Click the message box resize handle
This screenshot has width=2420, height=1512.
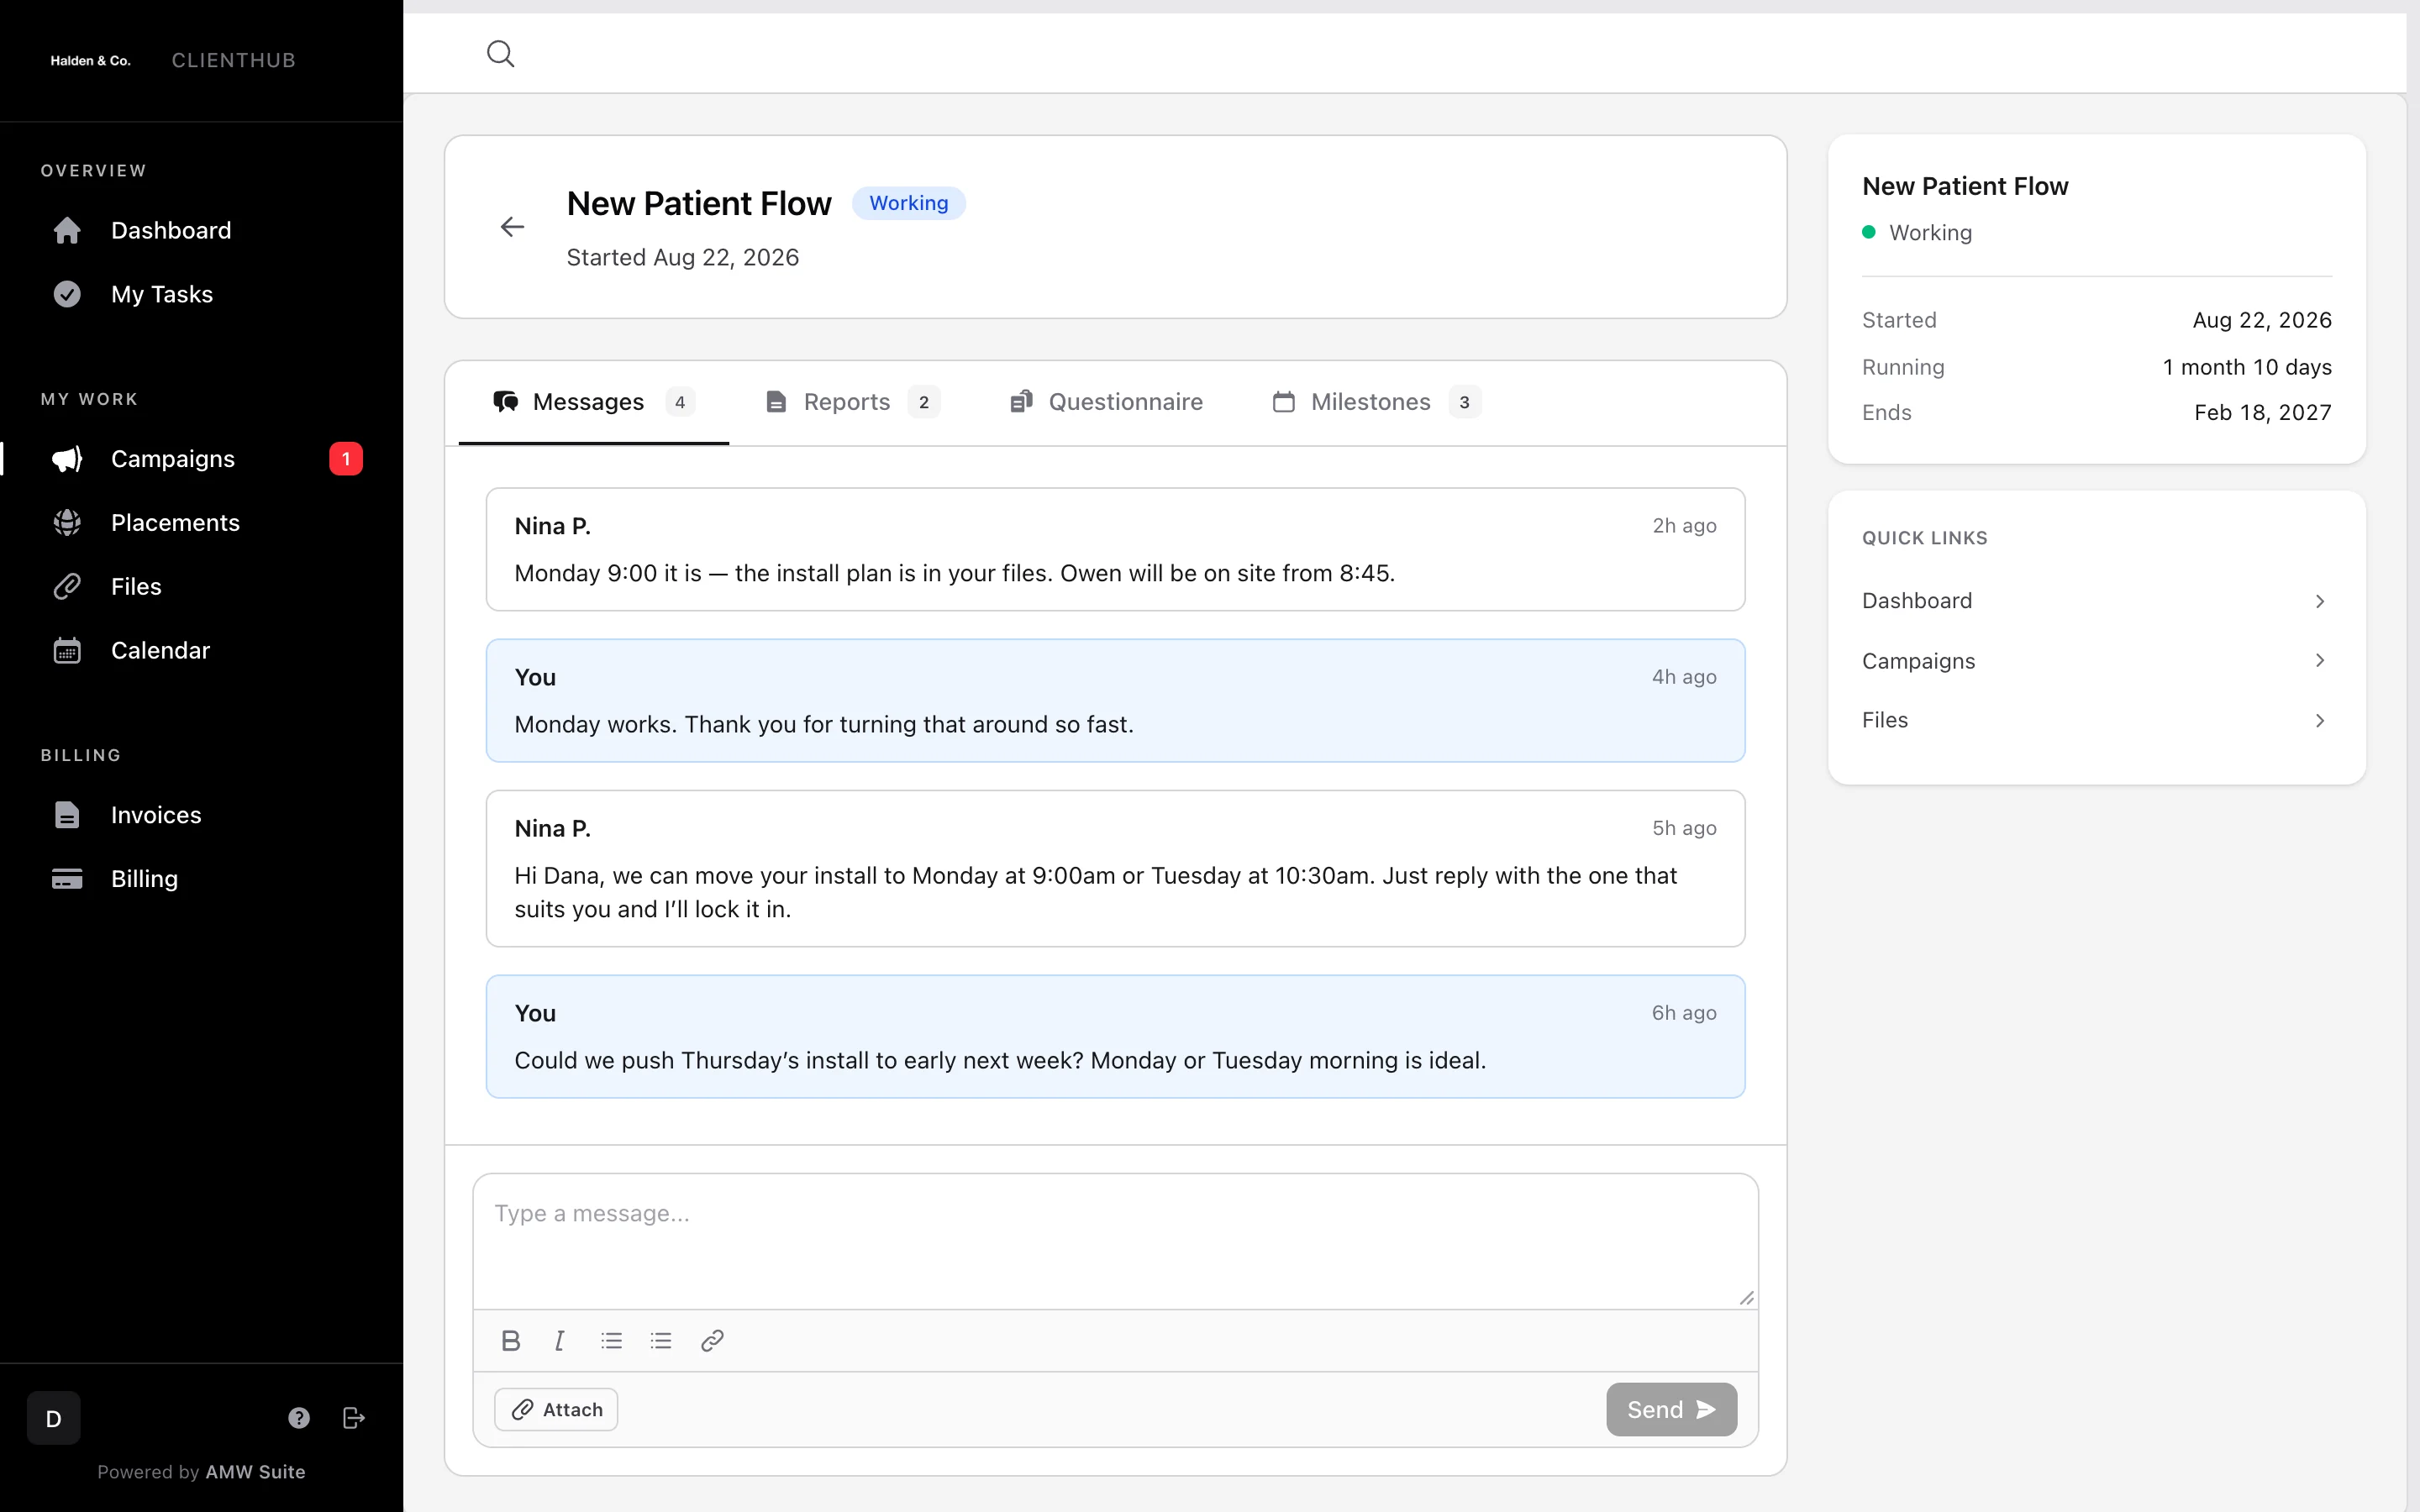click(1747, 1298)
